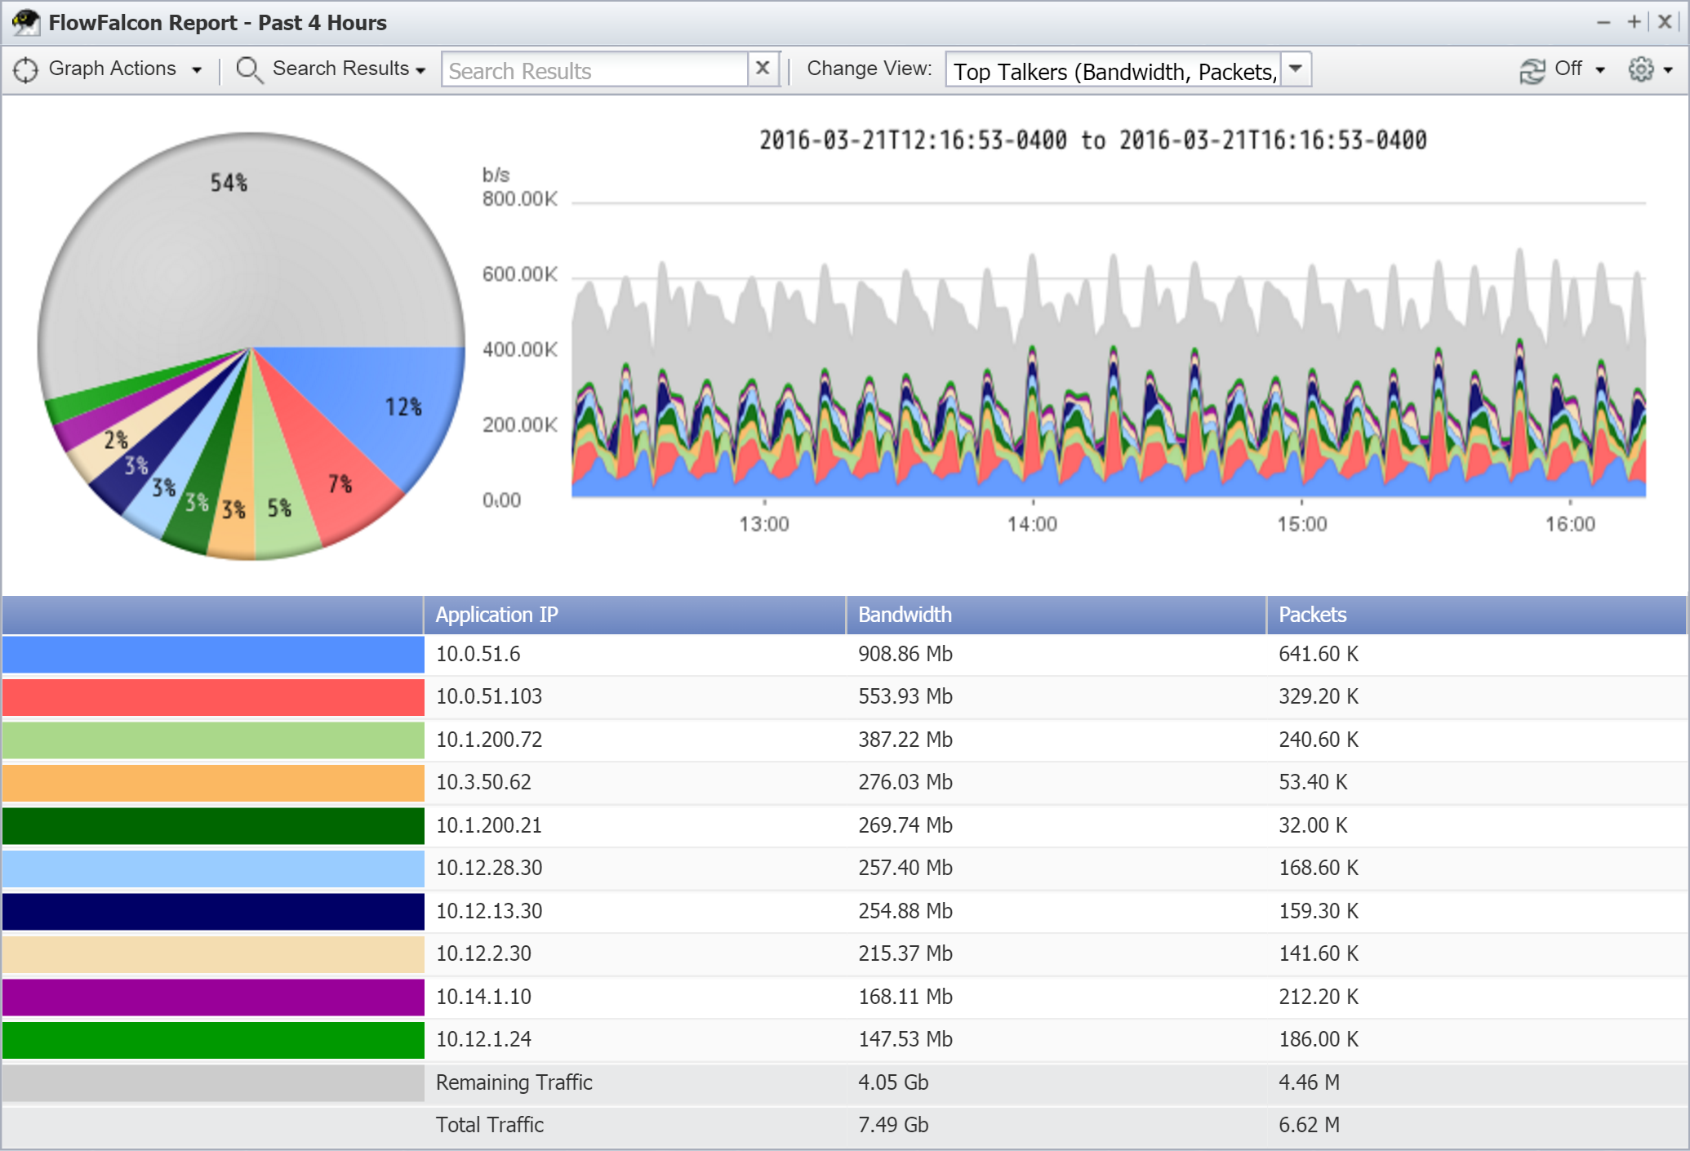Click the purple swatch for 10.14.1.10
Viewport: 1690px width, 1151px height.
coord(213,998)
